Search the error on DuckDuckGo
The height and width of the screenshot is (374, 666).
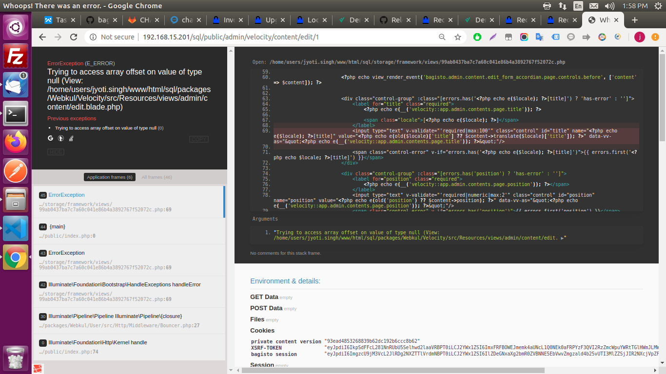(61, 138)
